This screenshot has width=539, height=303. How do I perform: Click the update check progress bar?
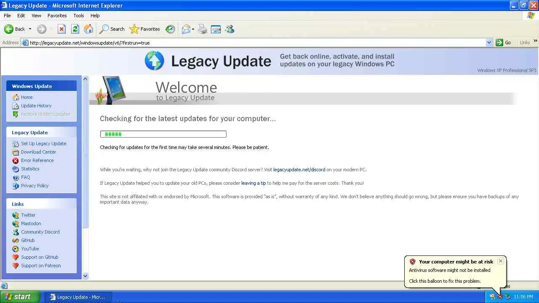coord(163,134)
